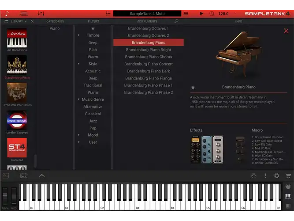Enable the Traditional style filter
The image size is (294, 221).
(93, 85)
